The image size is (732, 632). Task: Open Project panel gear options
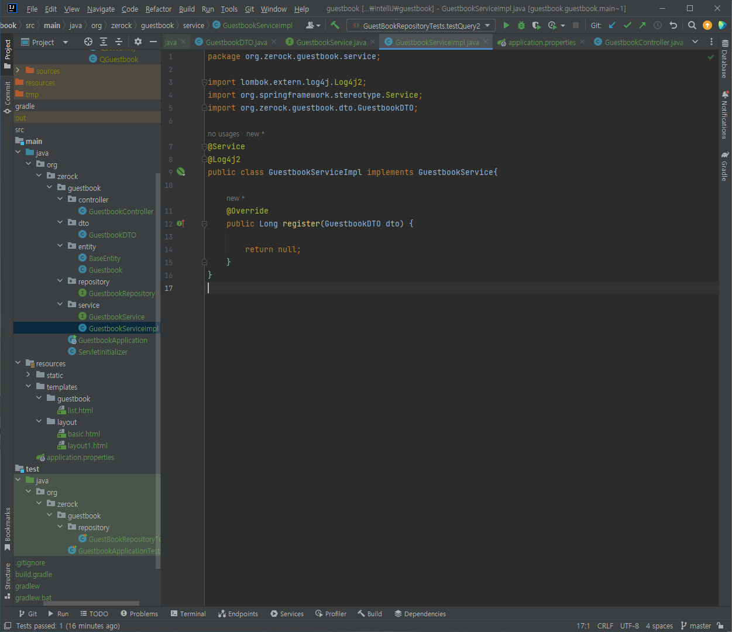138,42
